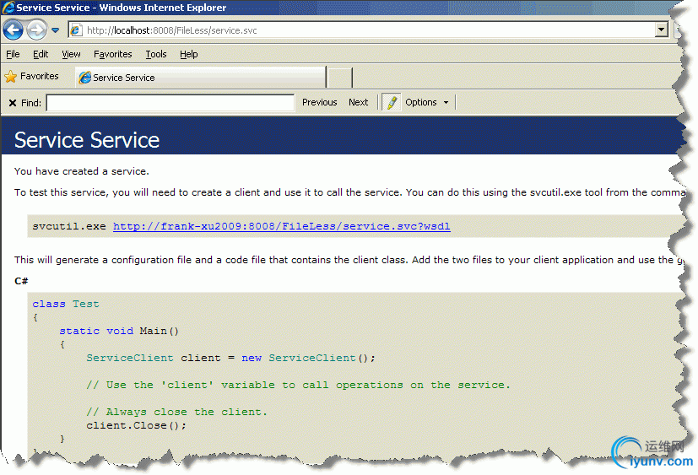Image resolution: width=698 pixels, height=475 pixels.
Task: Expand the address bar dropdown arrow
Action: tap(662, 30)
